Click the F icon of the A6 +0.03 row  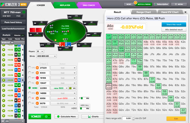(4, 80)
